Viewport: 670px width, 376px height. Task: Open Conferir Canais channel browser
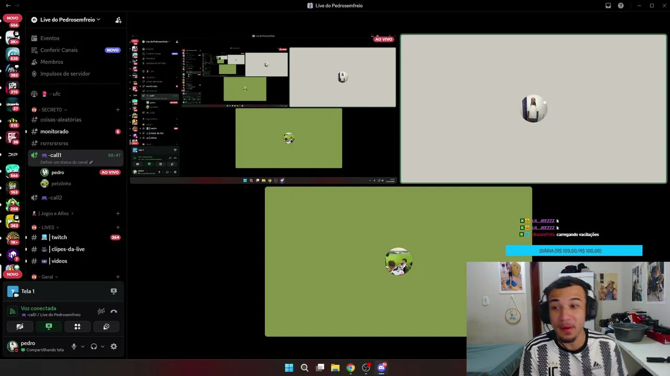tap(76, 50)
